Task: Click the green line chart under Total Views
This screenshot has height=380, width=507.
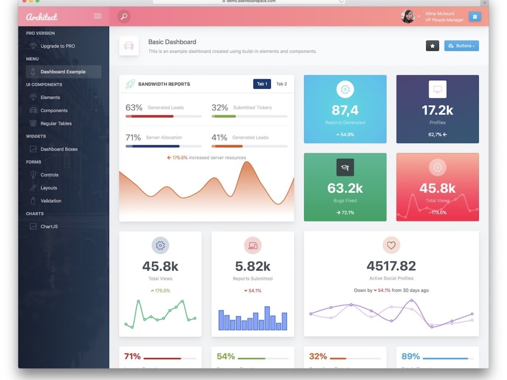Action: tap(160, 314)
